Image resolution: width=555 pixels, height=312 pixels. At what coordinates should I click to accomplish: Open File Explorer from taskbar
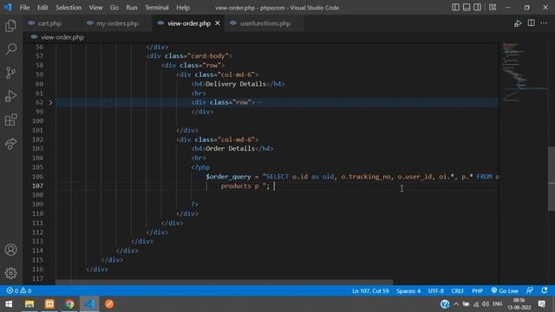click(x=29, y=304)
